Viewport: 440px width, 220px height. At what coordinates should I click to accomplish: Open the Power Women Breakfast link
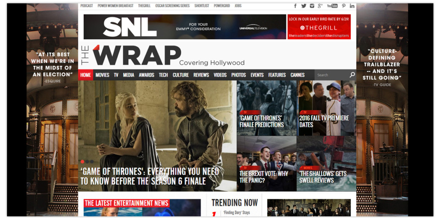pyautogui.click(x=116, y=6)
